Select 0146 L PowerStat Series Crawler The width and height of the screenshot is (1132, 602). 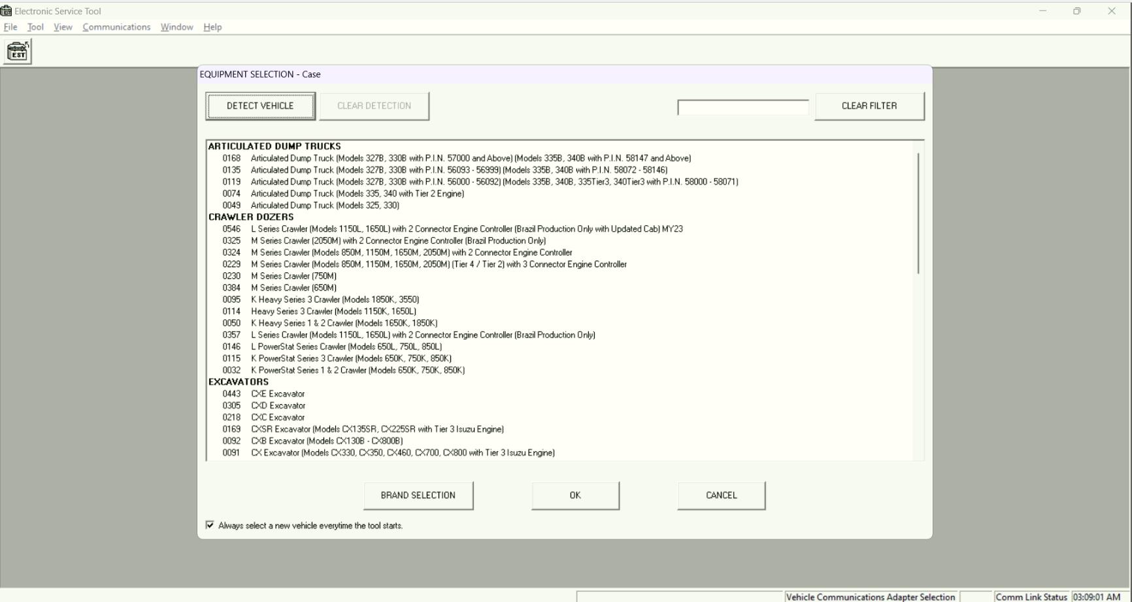pyautogui.click(x=332, y=347)
